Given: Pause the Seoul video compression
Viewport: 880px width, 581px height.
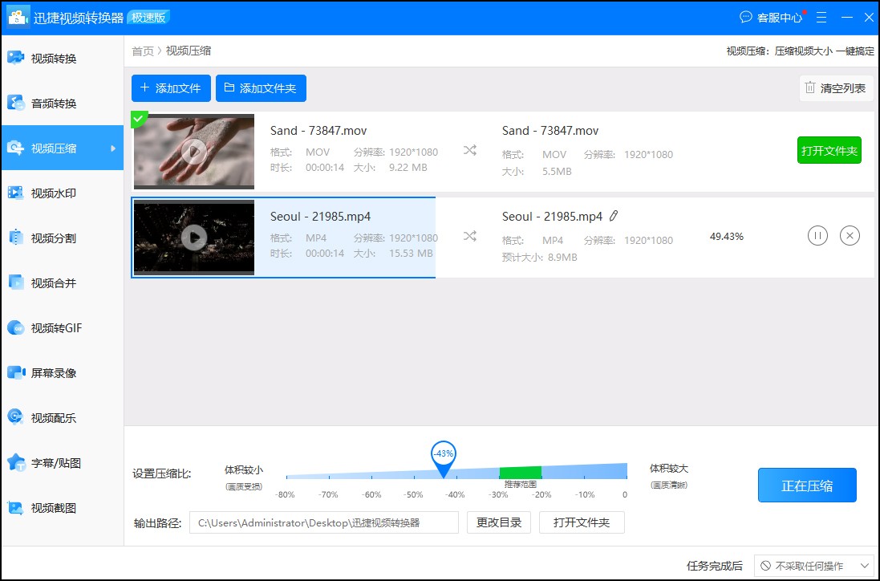Looking at the screenshot, I should pos(817,235).
